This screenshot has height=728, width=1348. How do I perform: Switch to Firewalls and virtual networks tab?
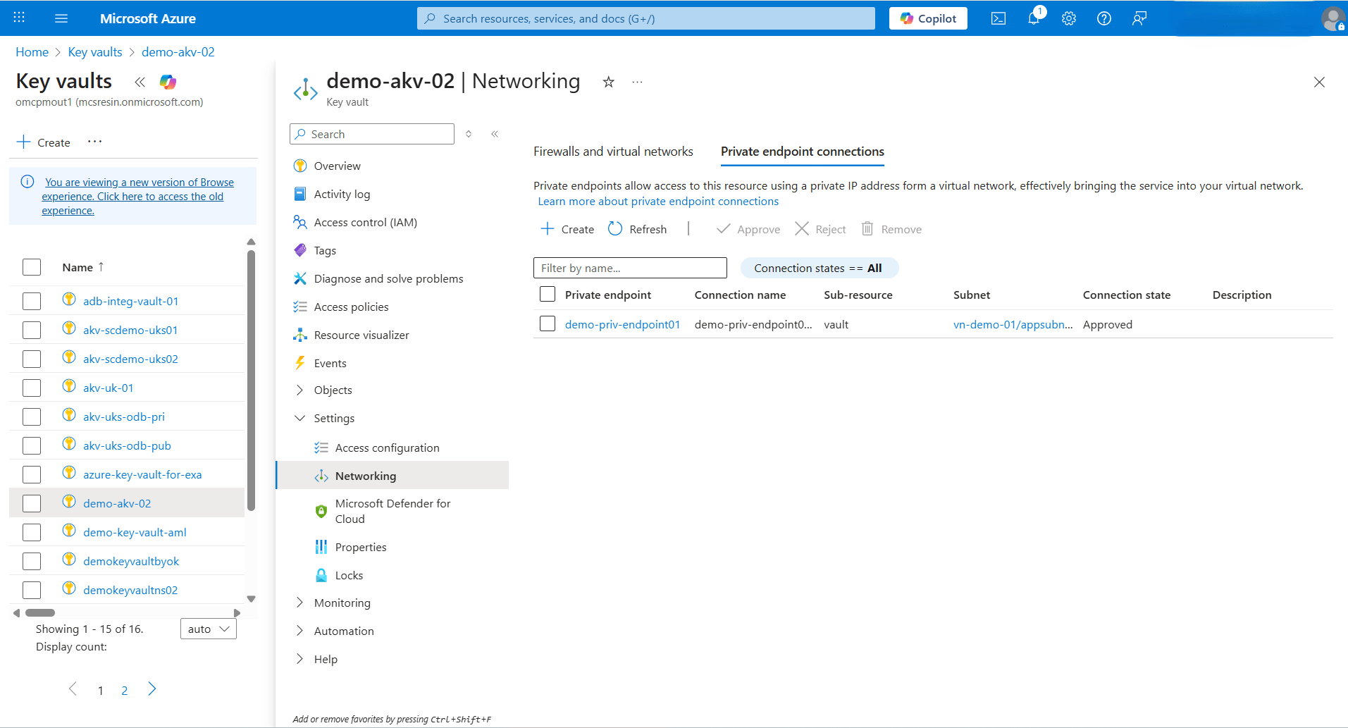pyautogui.click(x=613, y=151)
